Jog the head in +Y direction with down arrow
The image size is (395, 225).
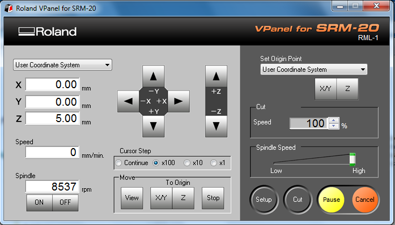pyautogui.click(x=153, y=127)
